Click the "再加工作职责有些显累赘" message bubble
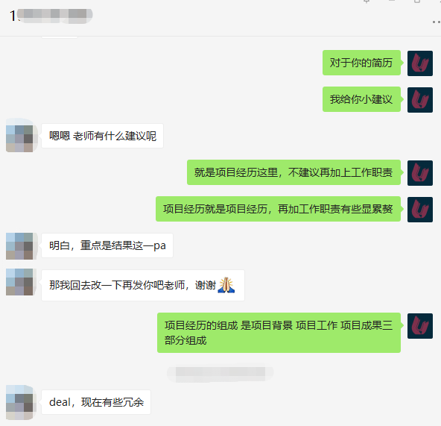This screenshot has height=426, width=441. coord(278,209)
